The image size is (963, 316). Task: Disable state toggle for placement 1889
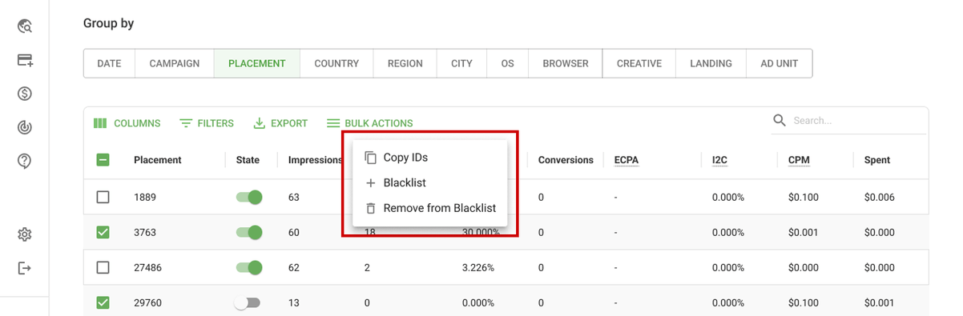point(248,197)
